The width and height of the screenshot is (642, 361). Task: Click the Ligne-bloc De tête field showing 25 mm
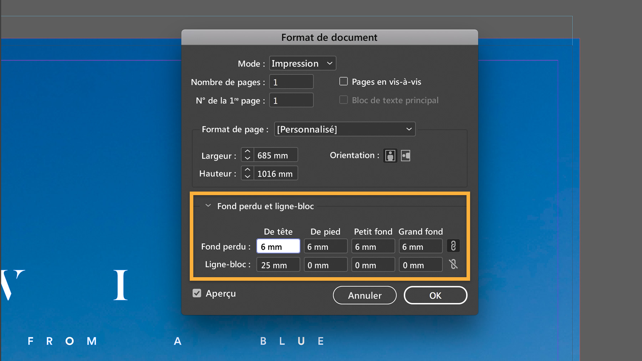(x=278, y=264)
